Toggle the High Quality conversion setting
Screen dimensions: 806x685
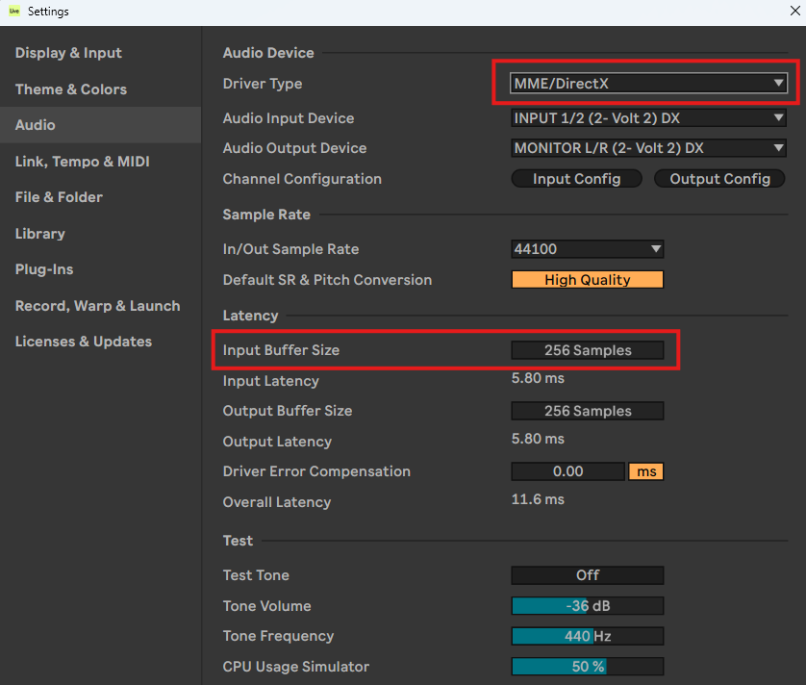tap(588, 280)
